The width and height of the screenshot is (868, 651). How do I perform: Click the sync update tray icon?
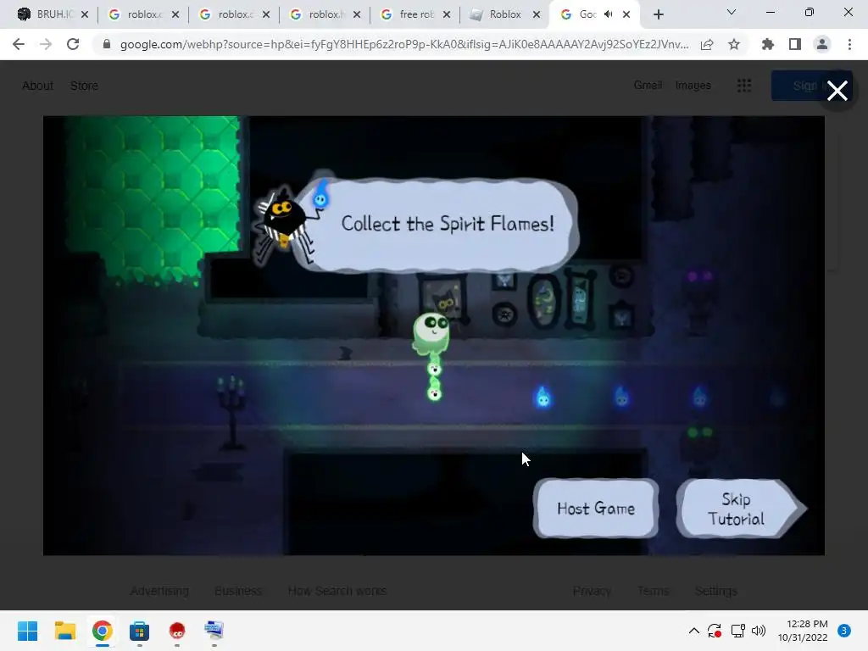click(x=715, y=631)
